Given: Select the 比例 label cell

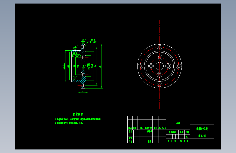Looking at the screenshot, I should point(187,132).
